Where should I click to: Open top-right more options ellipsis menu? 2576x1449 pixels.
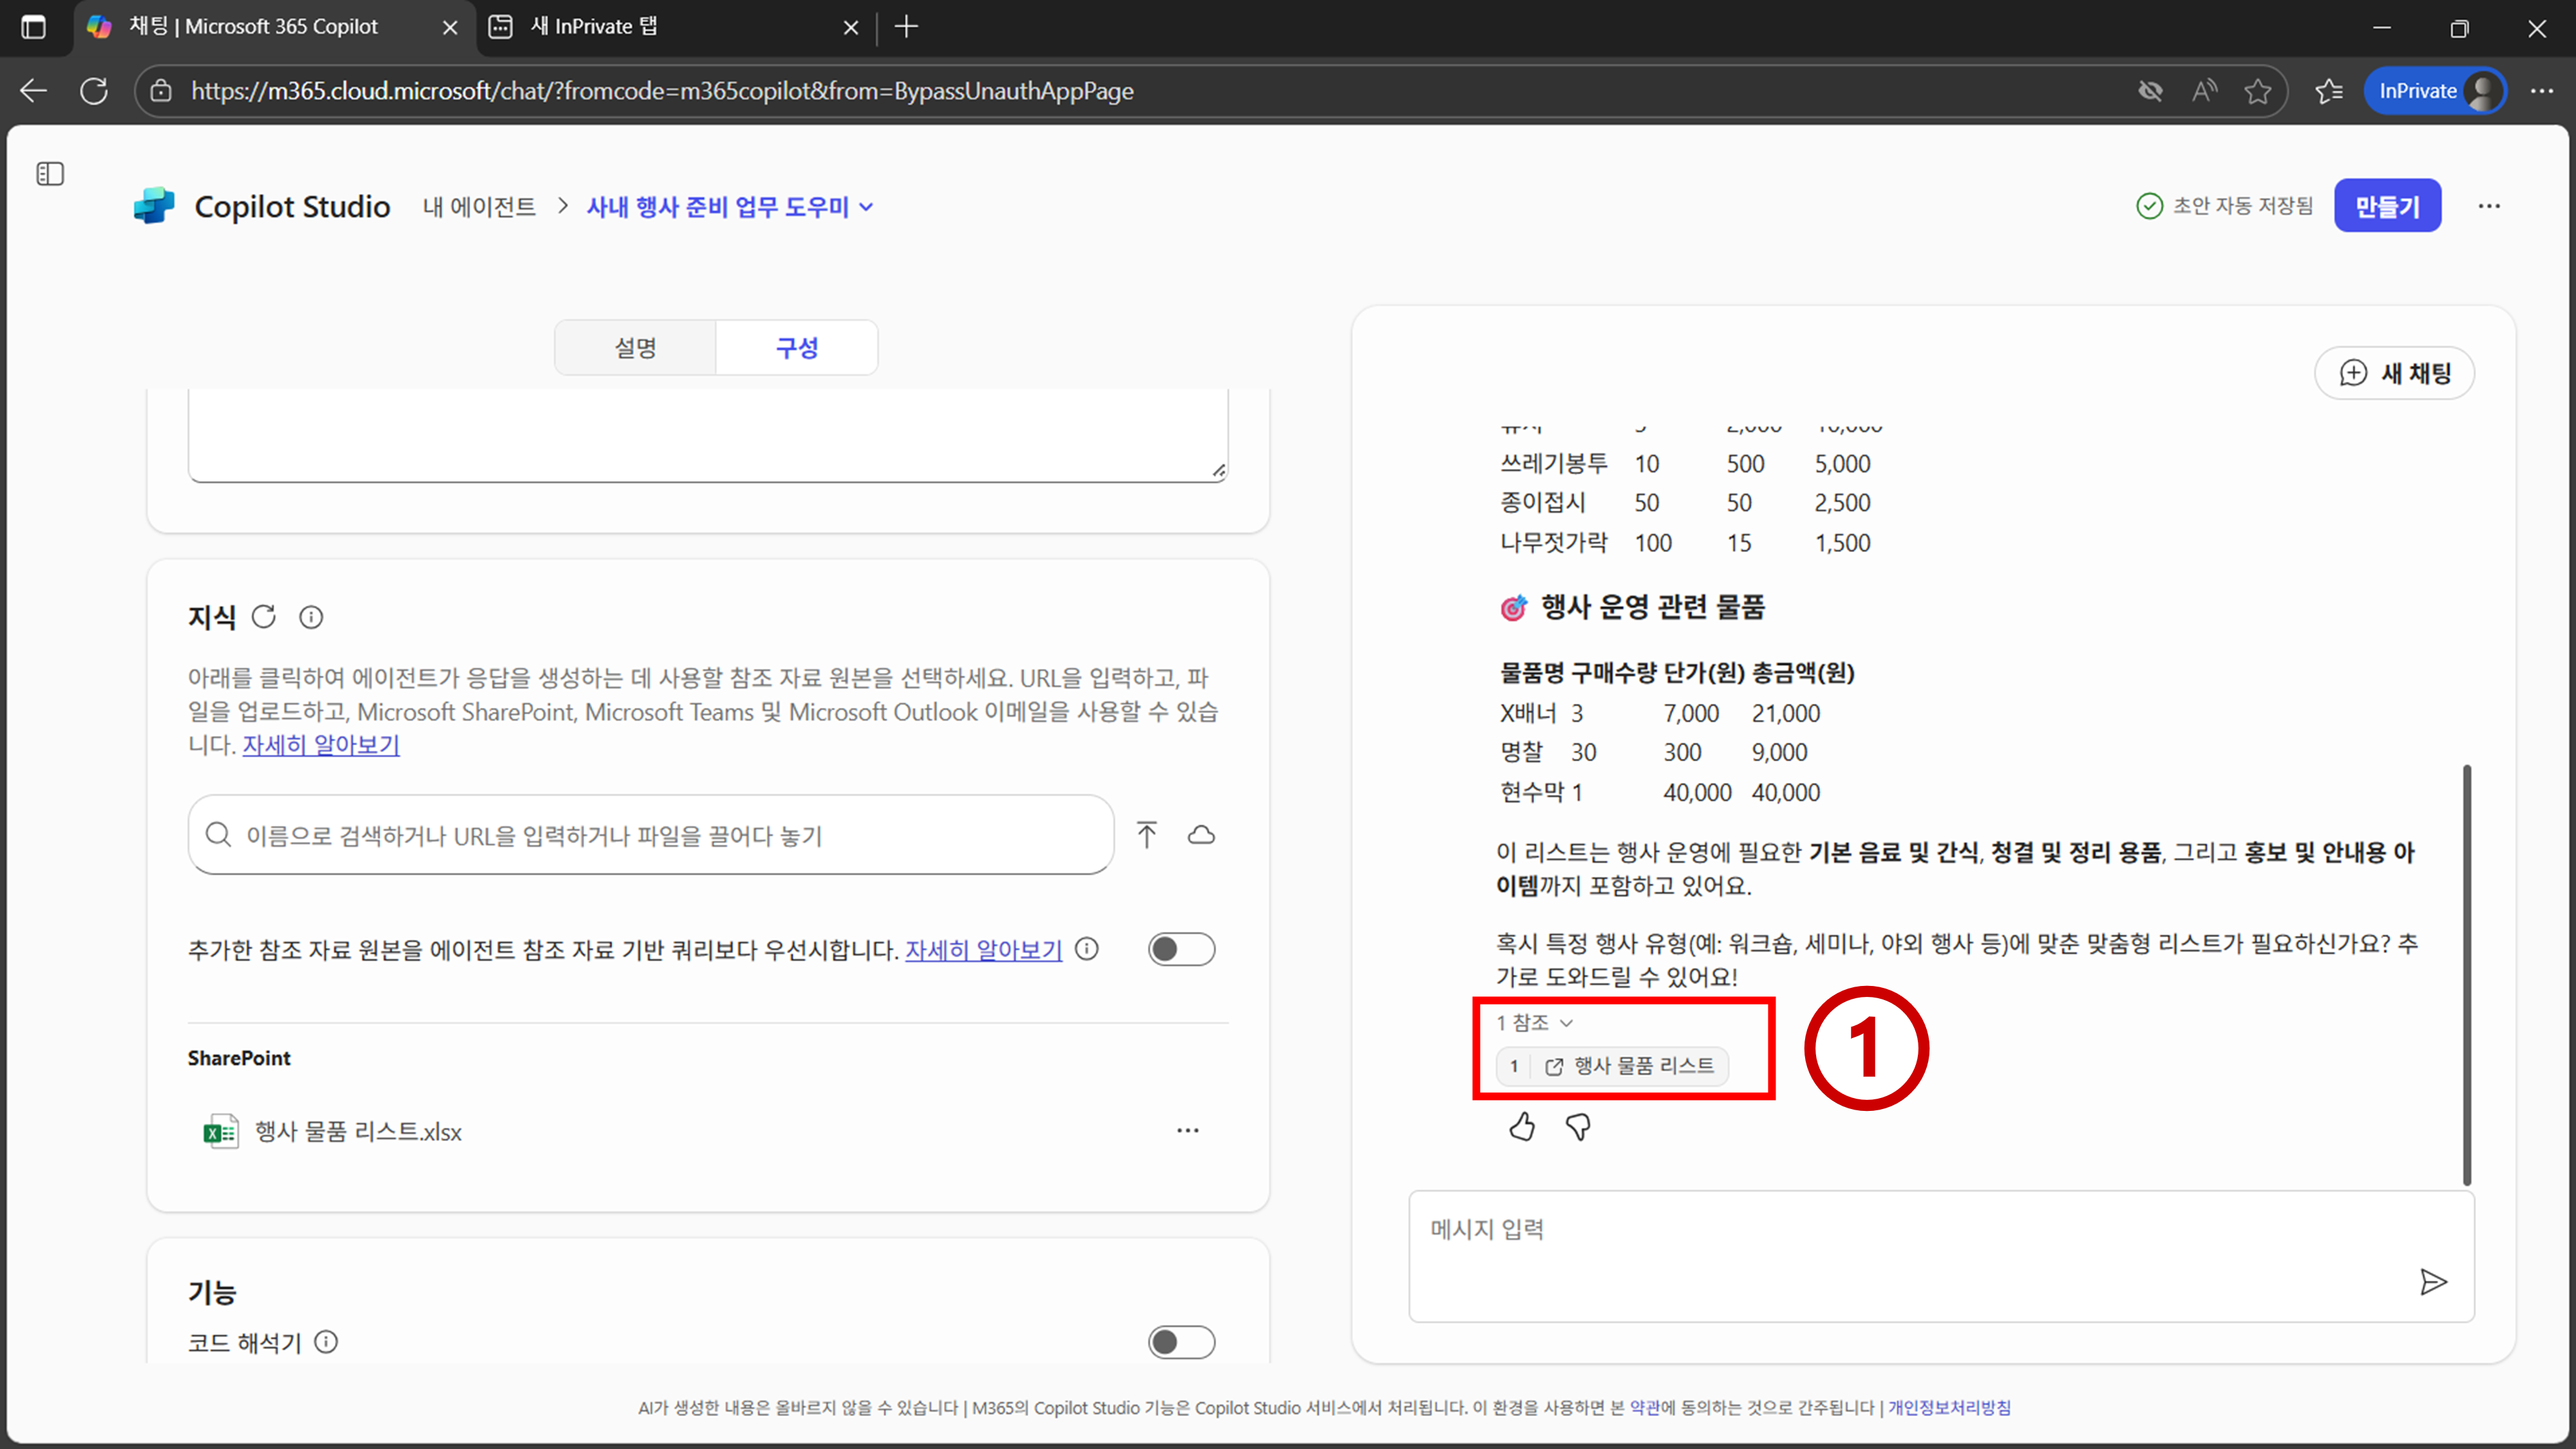tap(2489, 206)
